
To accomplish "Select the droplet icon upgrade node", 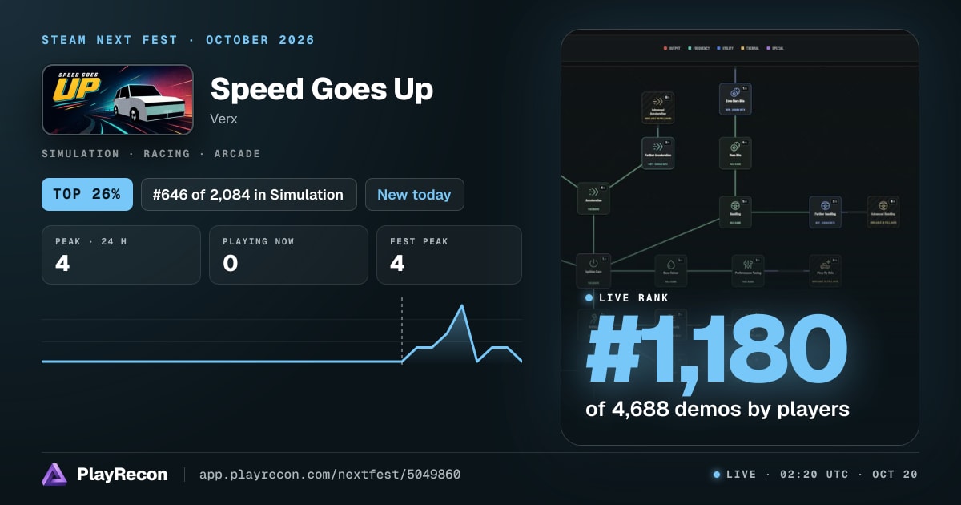I will pos(670,271).
